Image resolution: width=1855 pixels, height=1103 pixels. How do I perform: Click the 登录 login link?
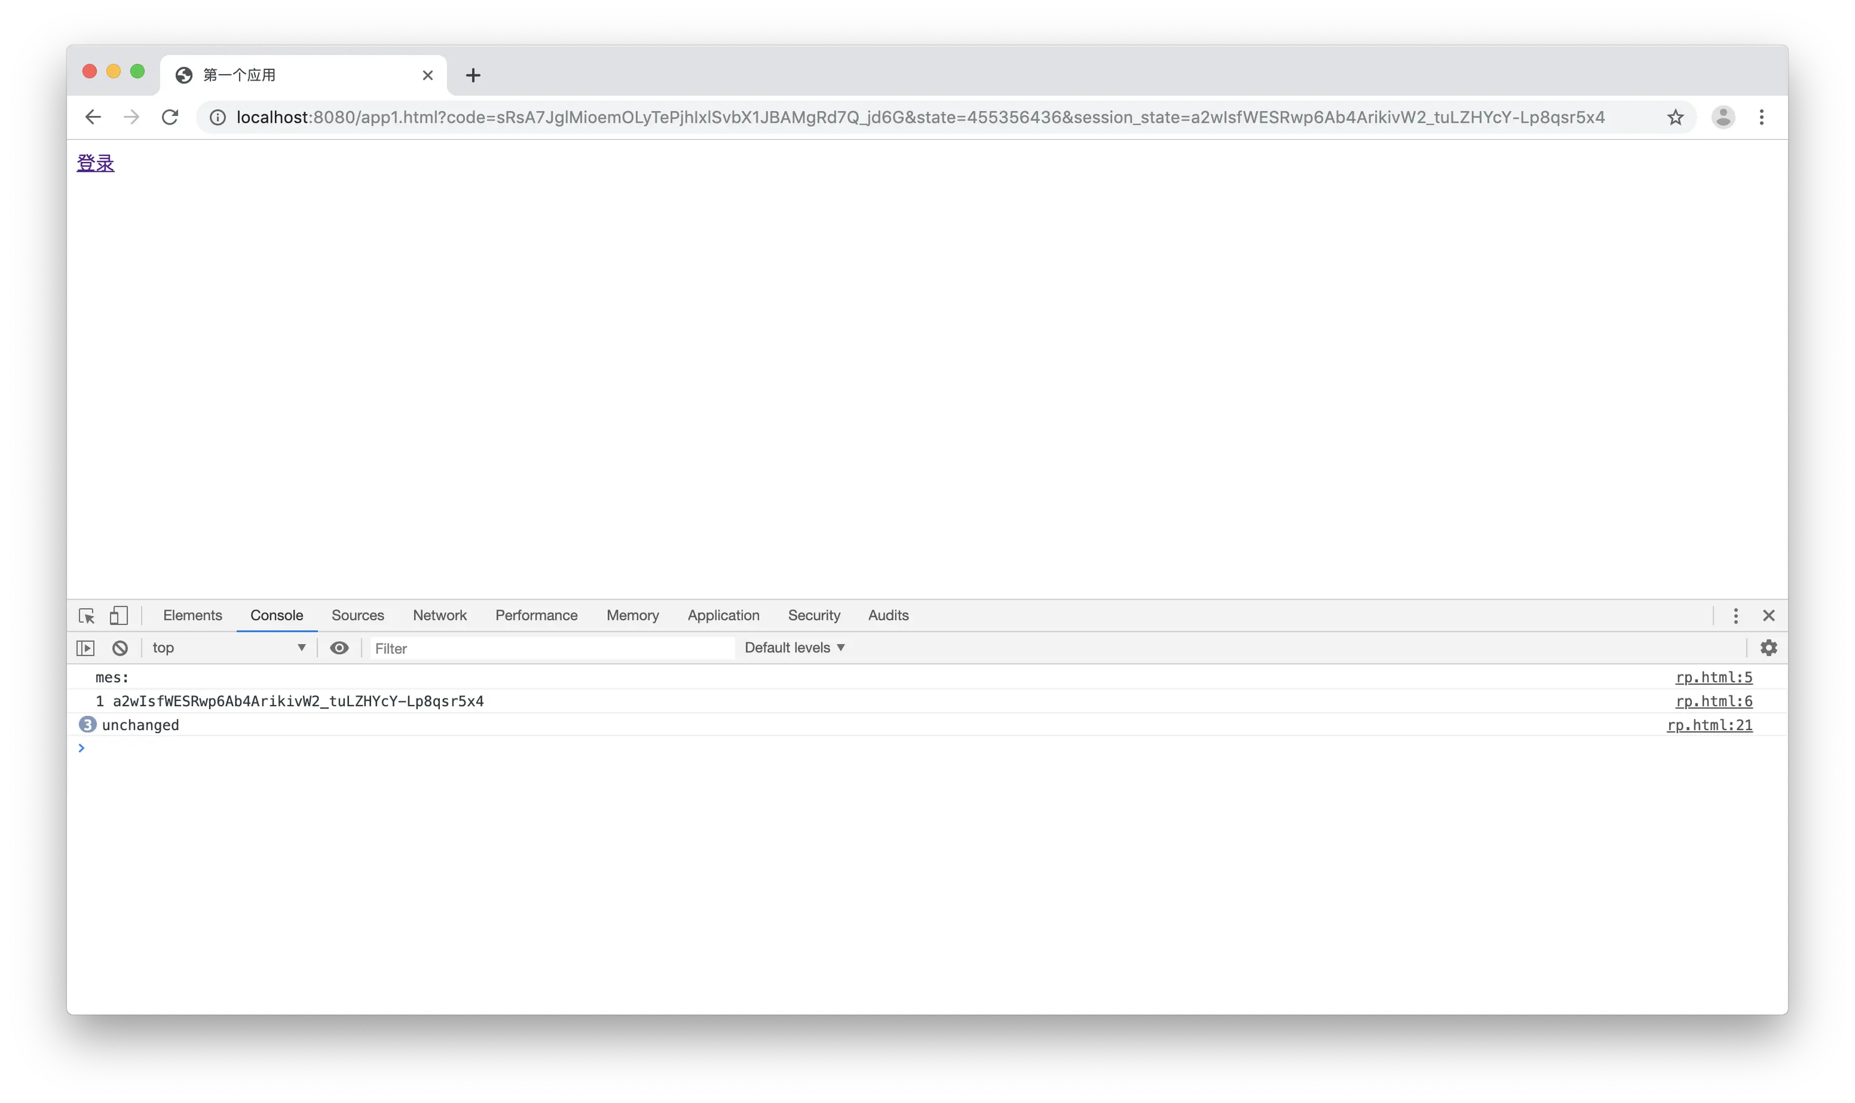tap(95, 164)
